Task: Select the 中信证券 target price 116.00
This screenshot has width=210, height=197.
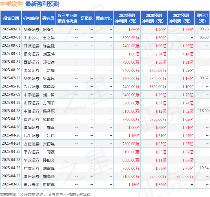Action: pyautogui.click(x=203, y=111)
